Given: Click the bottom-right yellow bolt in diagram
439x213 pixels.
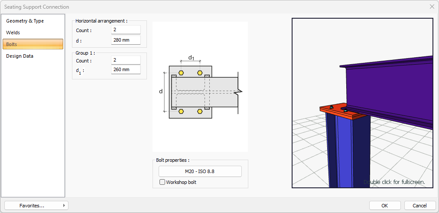Looking at the screenshot, I should 200,111.
